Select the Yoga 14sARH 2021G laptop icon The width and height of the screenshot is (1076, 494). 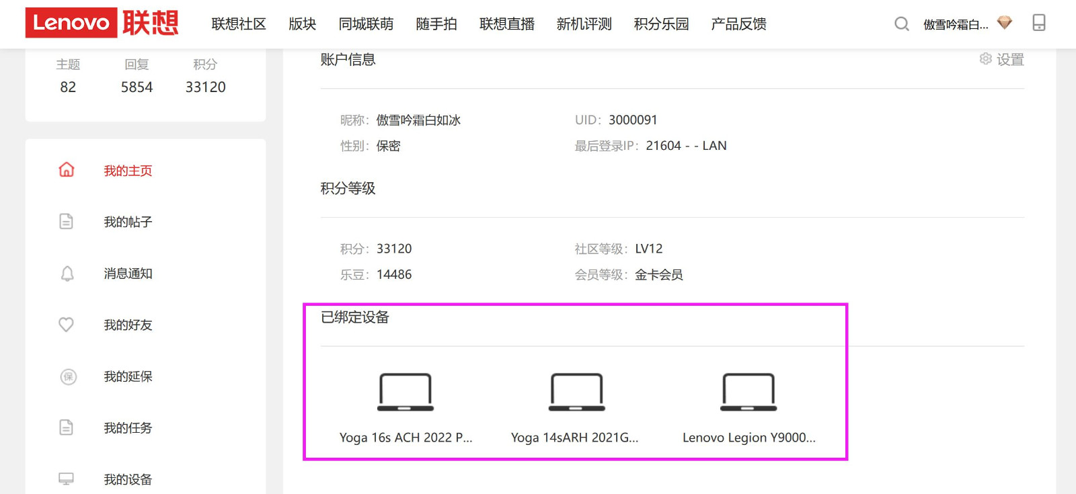pyautogui.click(x=577, y=392)
